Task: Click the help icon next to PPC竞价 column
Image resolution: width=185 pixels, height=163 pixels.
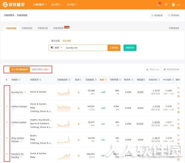Action: click(173, 80)
